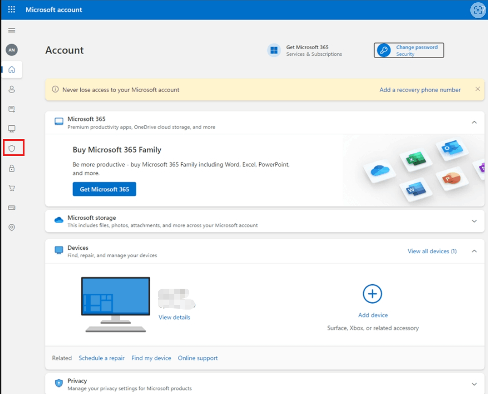Click the Privacy section heading
488x394 pixels.
[x=77, y=381]
